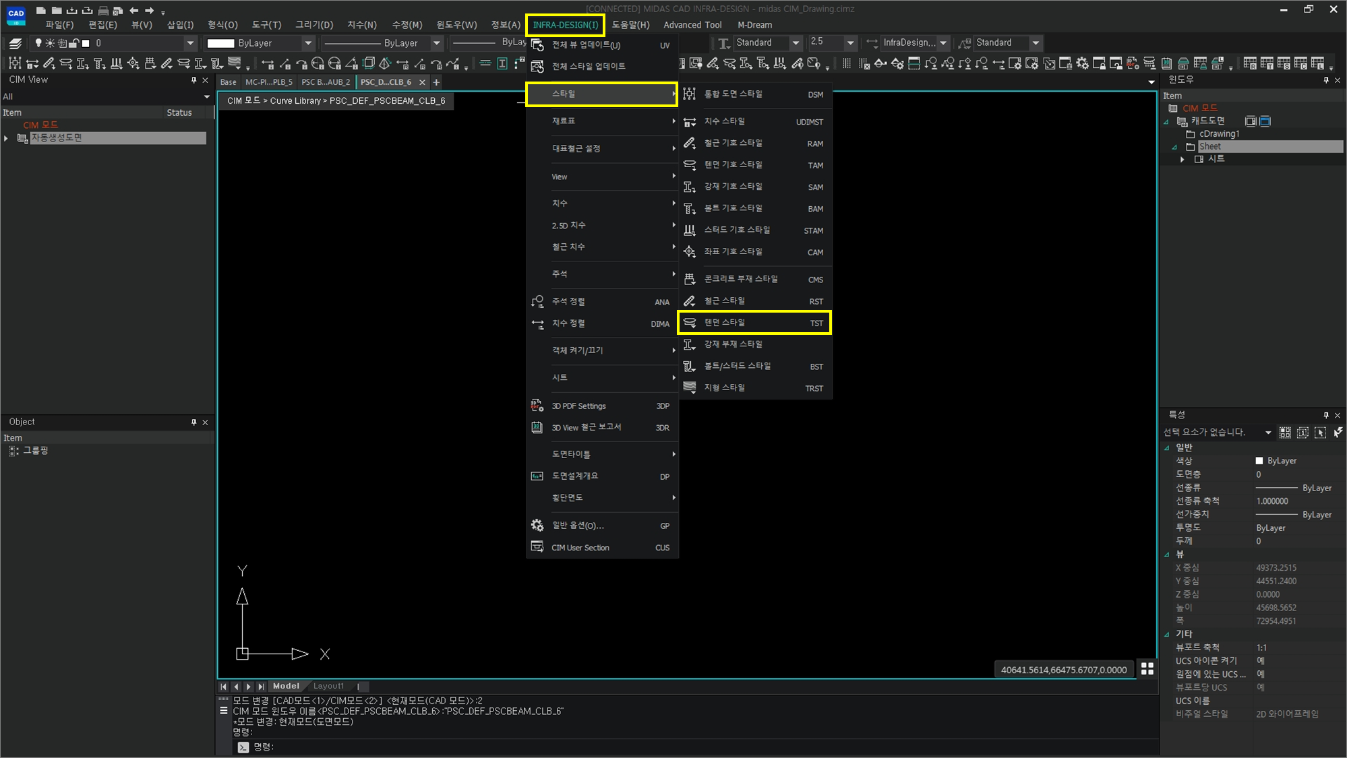Click the 스터드 기호 스타일 icon
1347x758 pixels.
tap(690, 230)
